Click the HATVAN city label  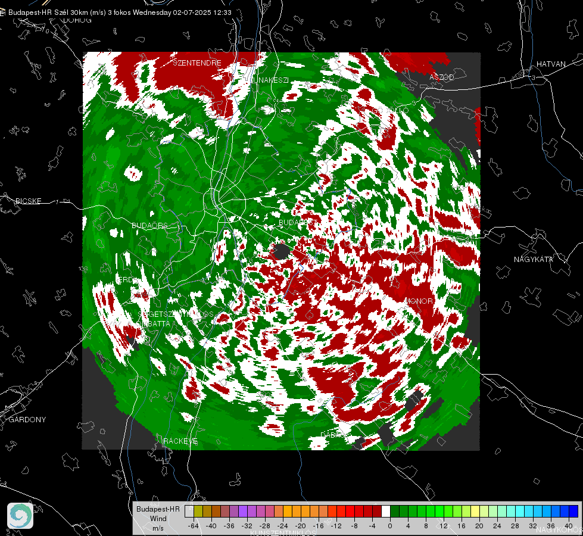[551, 64]
